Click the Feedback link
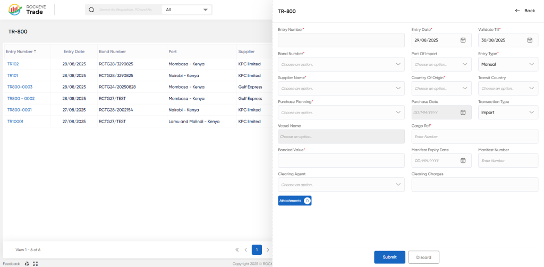This screenshot has width=544, height=267. click(x=12, y=264)
